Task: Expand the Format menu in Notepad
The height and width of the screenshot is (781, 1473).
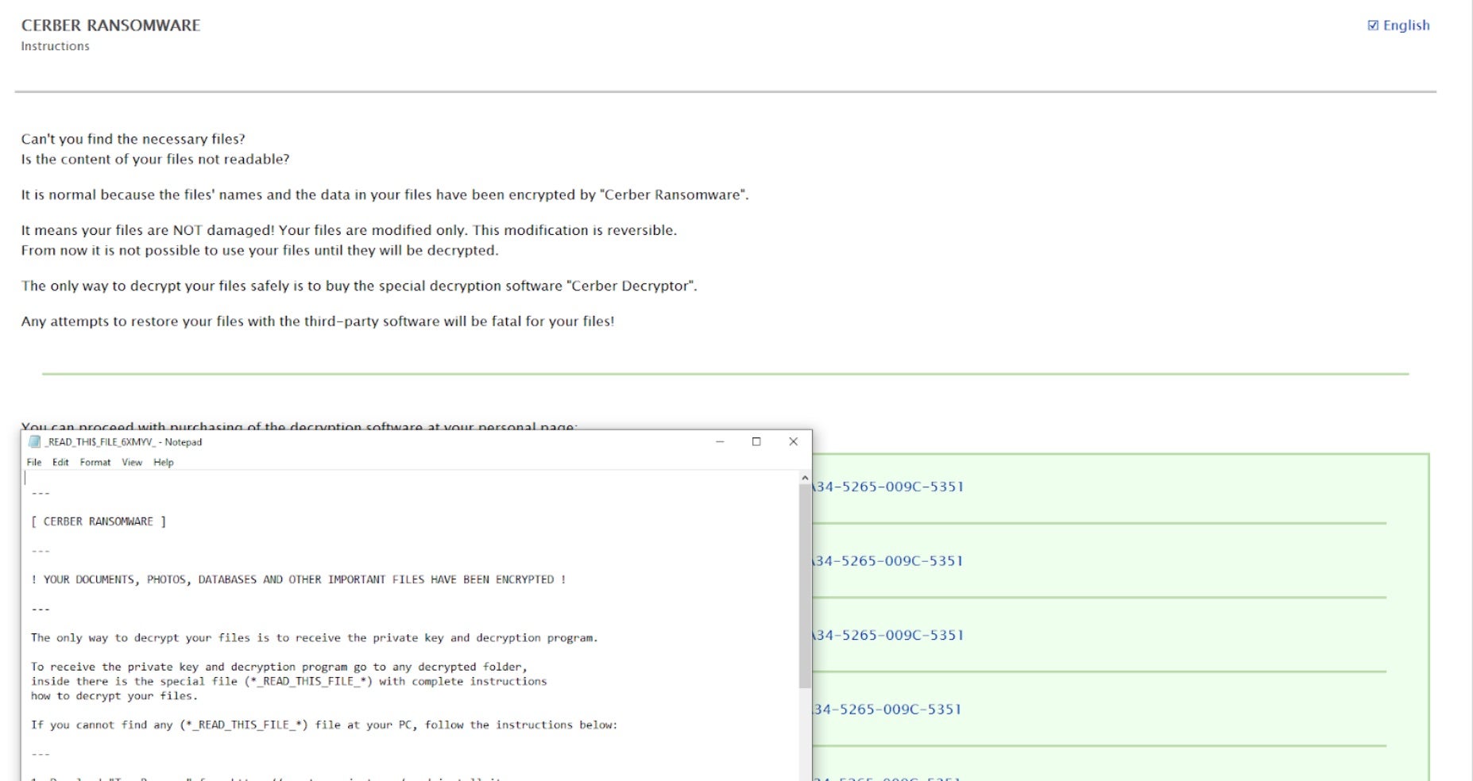Action: click(95, 463)
